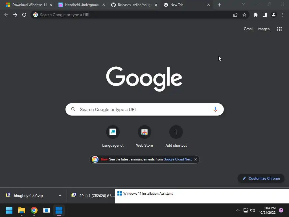Open the network status tray icon

tap(246, 210)
